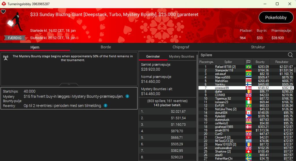Collapse the announcement panel chevron
Screen dimensions: 296x161
click(69, 84)
